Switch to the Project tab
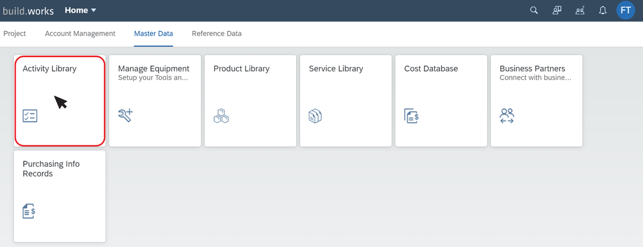Viewport: 643px width, 247px height. (15, 34)
